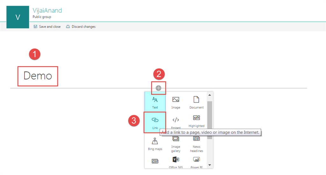Click the teal V group logo tile
The width and height of the screenshot is (326, 175).
18,17
